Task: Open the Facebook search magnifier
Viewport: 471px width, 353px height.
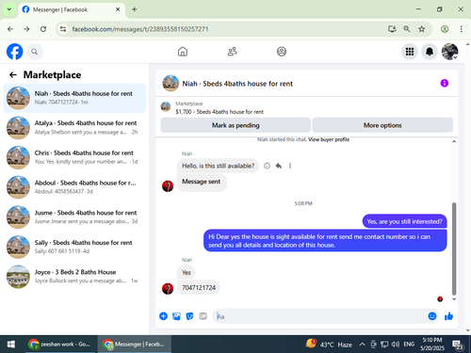Action: (x=35, y=52)
